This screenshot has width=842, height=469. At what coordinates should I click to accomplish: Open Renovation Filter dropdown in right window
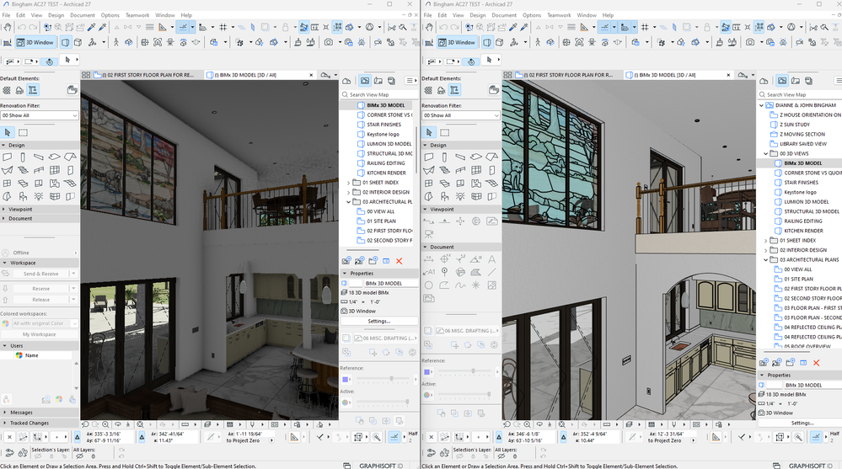pyautogui.click(x=461, y=115)
